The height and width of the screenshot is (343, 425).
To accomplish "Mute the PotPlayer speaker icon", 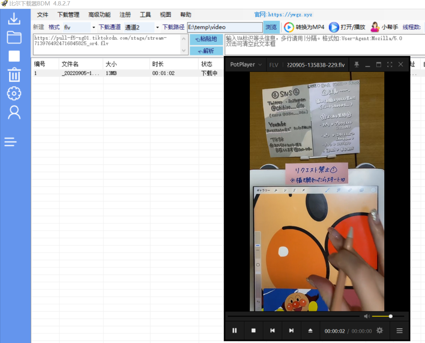I will (x=367, y=316).
